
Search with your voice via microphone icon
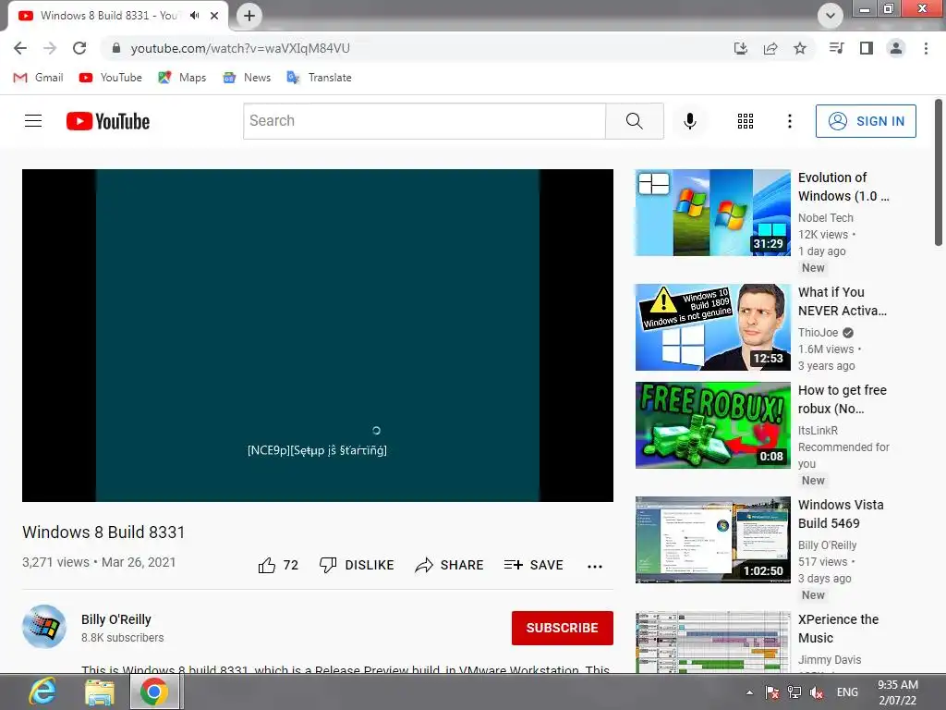tap(689, 121)
